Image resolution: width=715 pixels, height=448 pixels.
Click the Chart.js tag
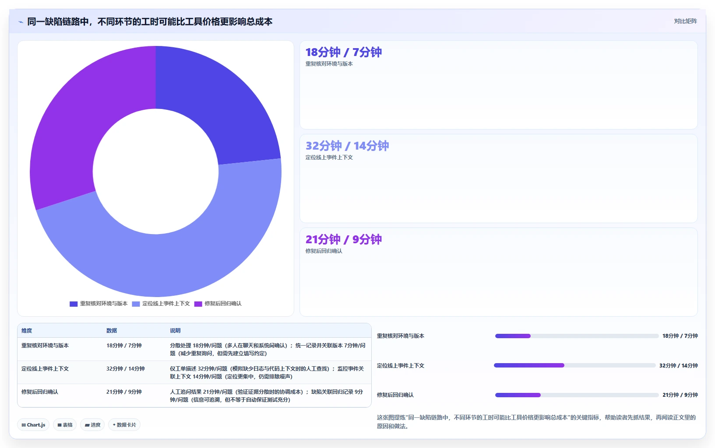33,425
